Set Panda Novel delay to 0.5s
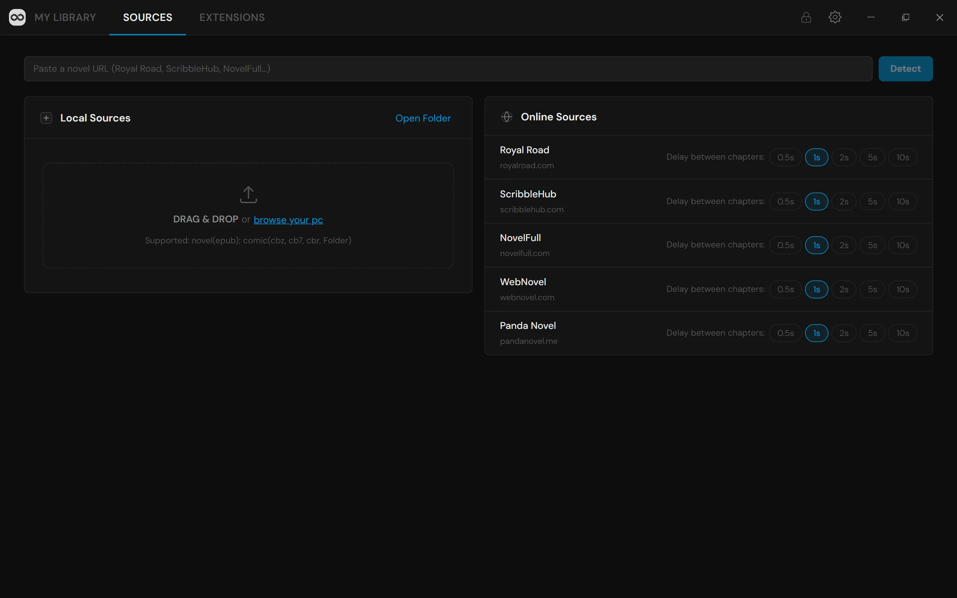 click(785, 333)
